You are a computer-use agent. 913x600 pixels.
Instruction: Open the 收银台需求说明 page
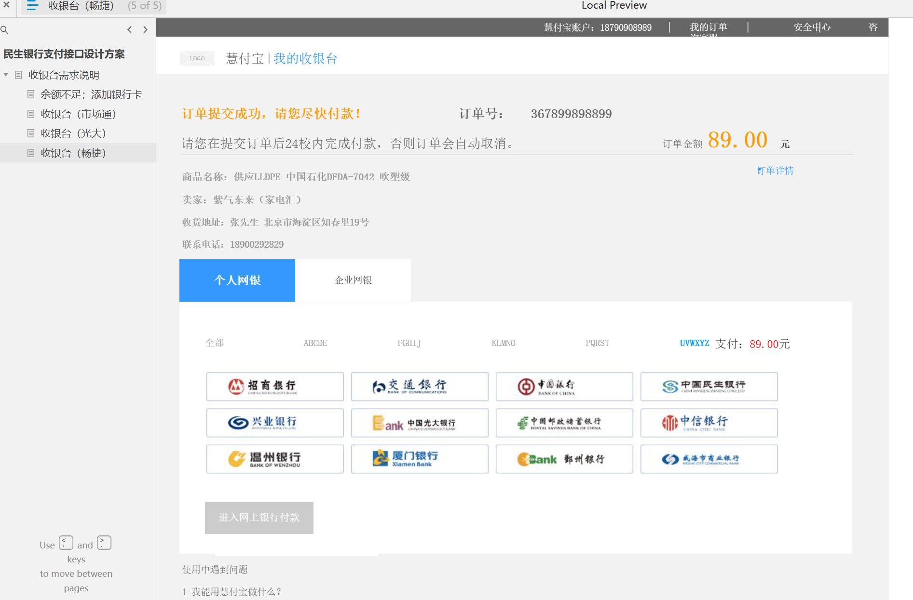pos(64,75)
